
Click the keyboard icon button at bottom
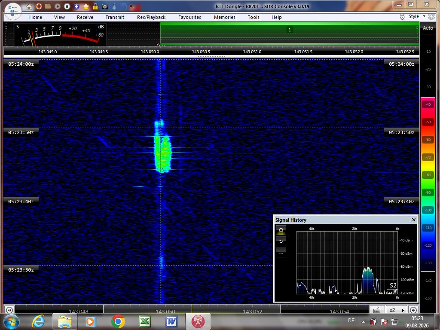click(377, 310)
